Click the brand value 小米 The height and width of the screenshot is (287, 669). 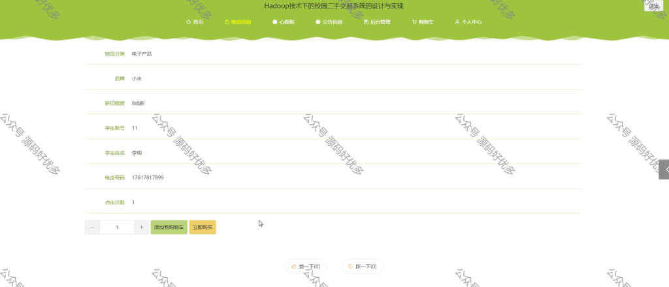pyautogui.click(x=137, y=78)
